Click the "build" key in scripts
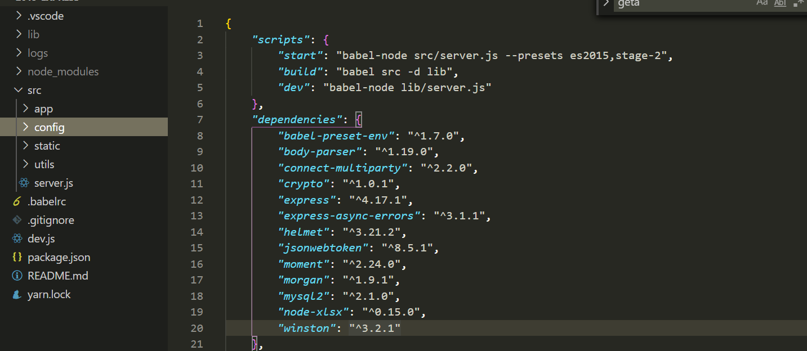 [x=300, y=71]
